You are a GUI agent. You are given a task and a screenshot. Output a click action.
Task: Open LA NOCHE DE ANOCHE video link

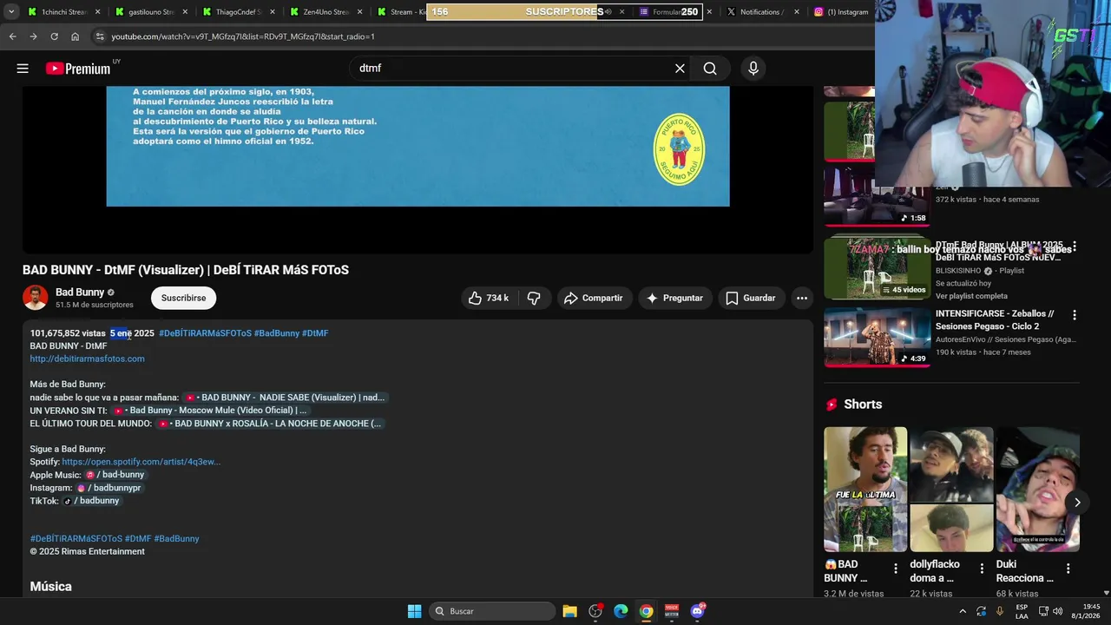click(x=271, y=424)
